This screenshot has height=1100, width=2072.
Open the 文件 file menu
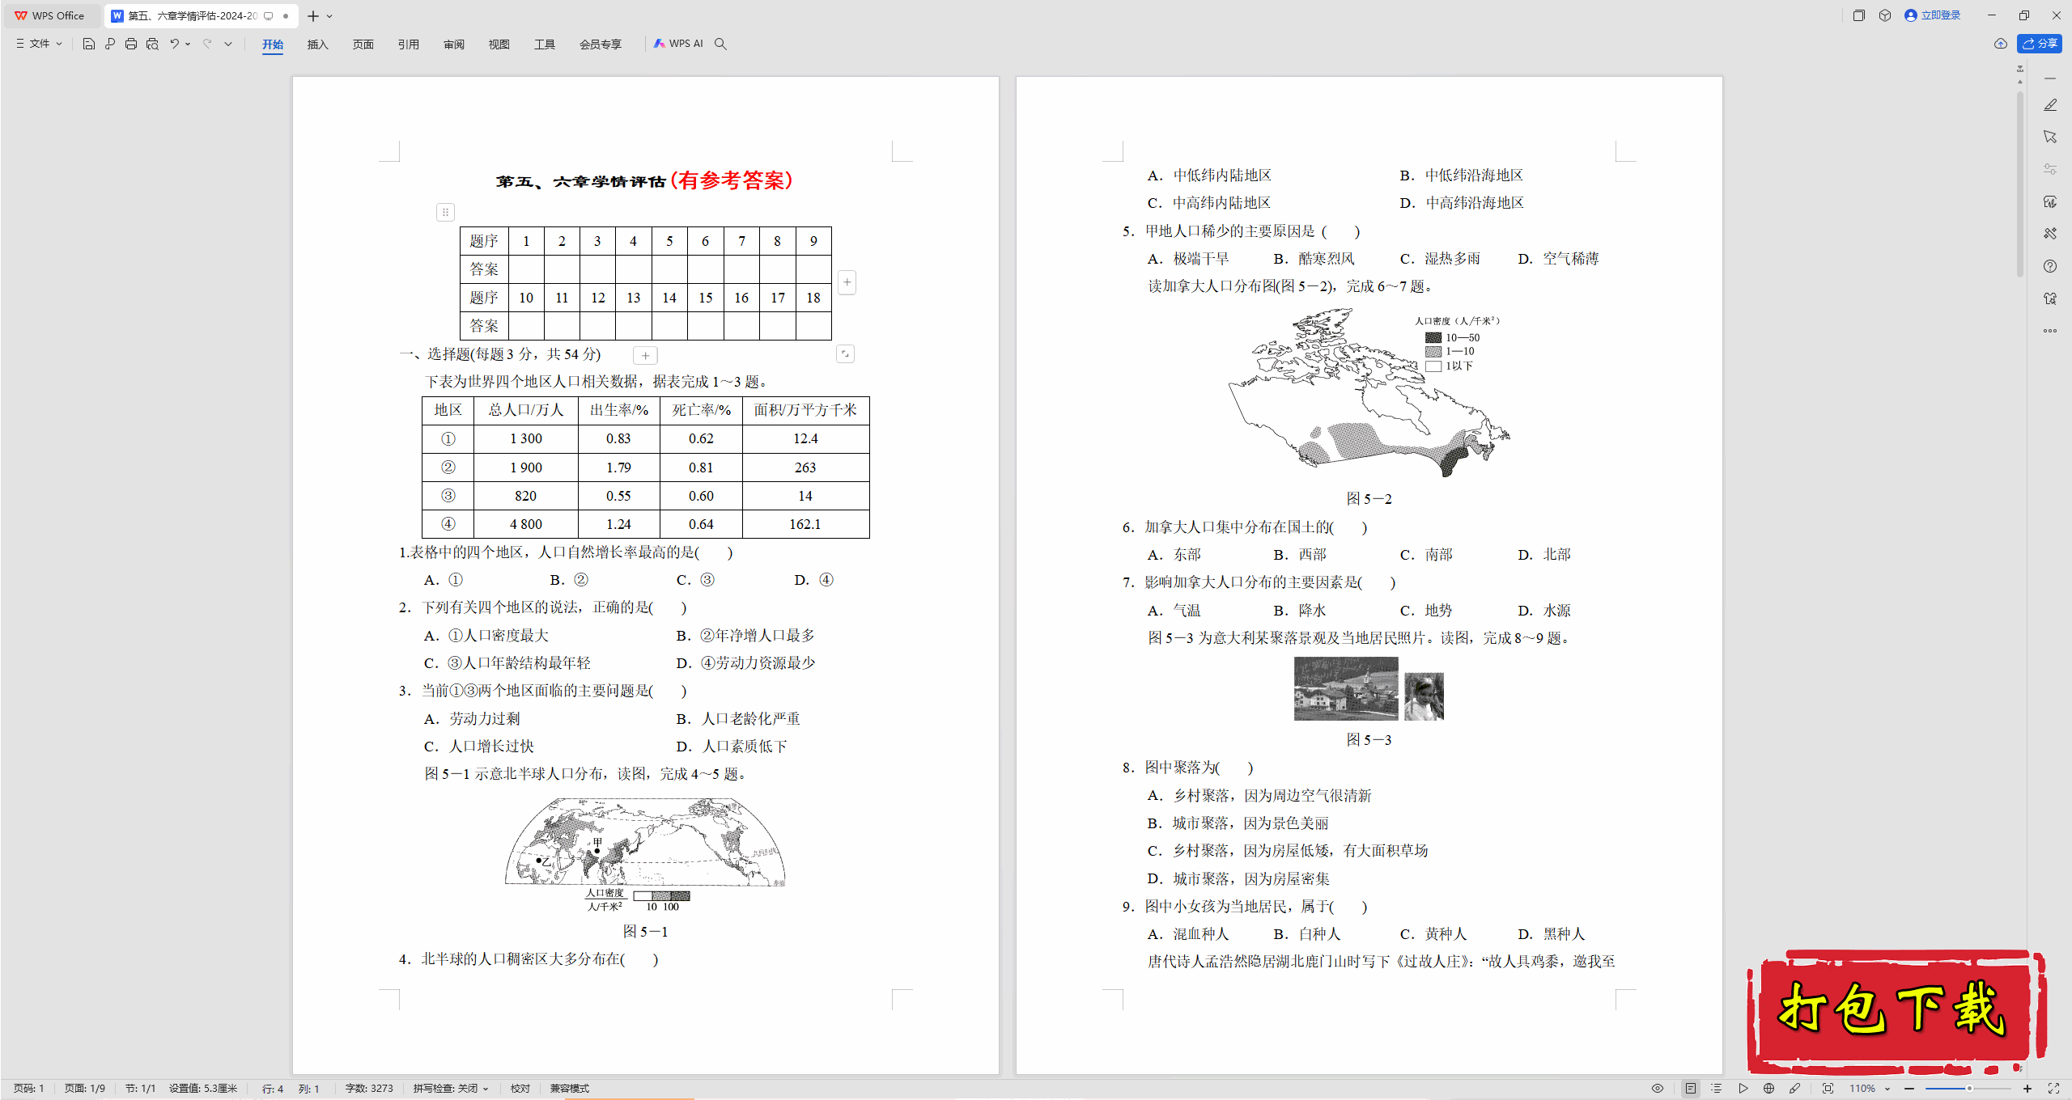(39, 44)
